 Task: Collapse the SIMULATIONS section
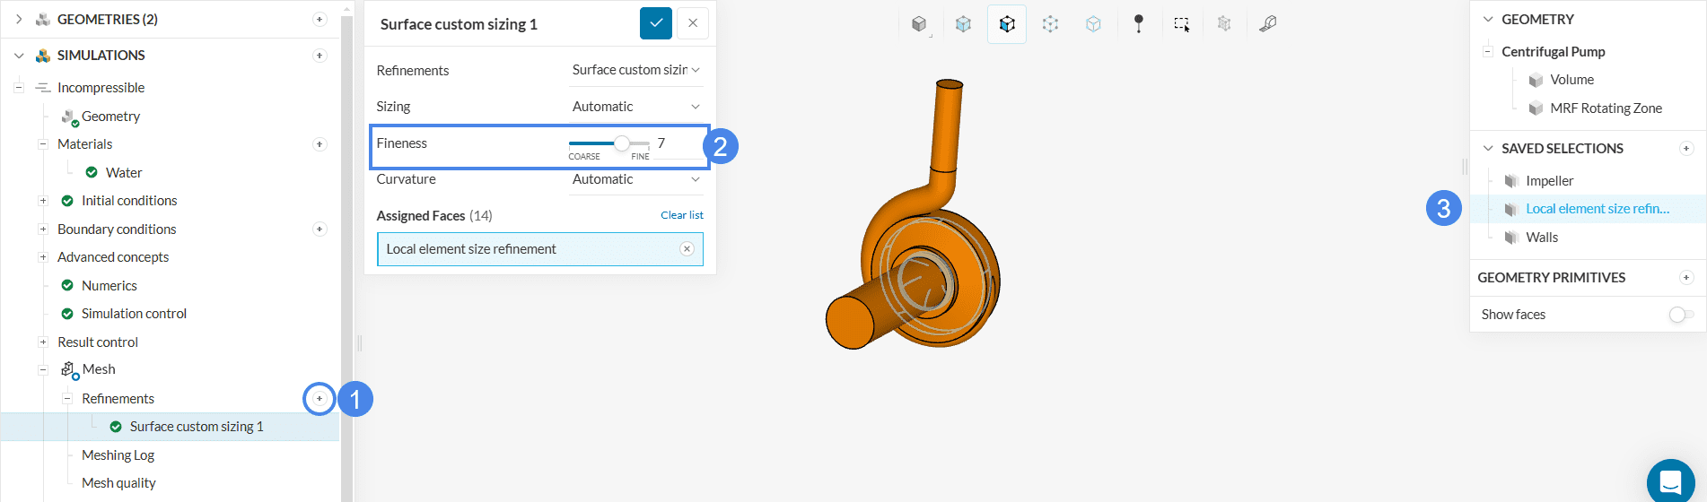[19, 56]
